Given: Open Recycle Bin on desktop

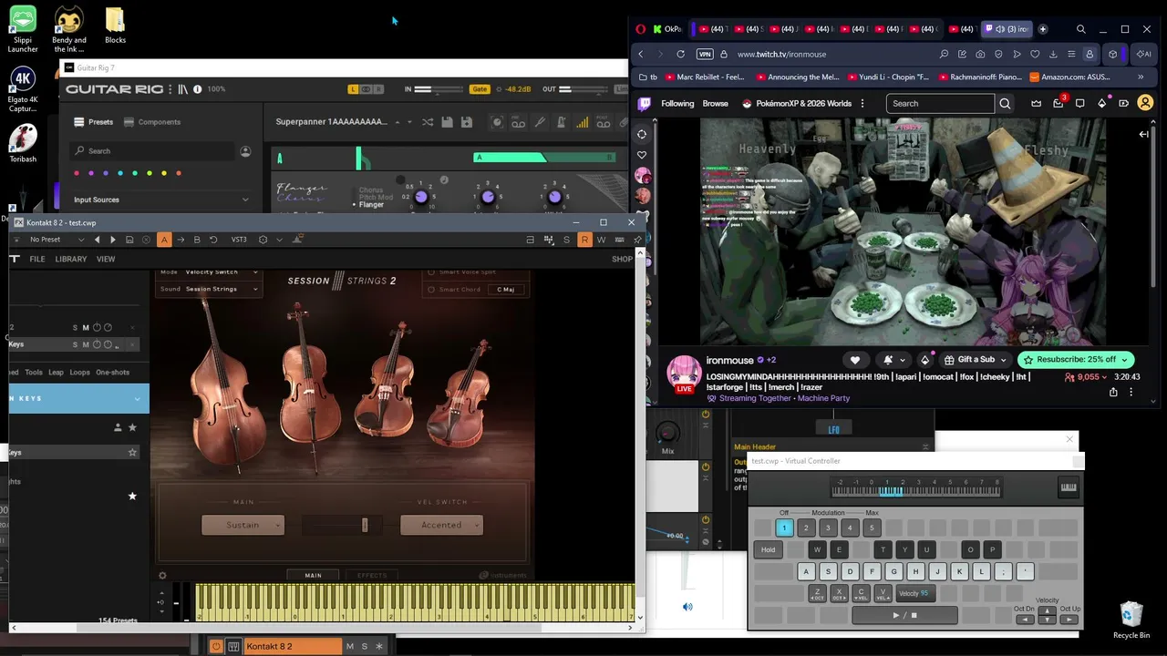Looking at the screenshot, I should [1131, 620].
